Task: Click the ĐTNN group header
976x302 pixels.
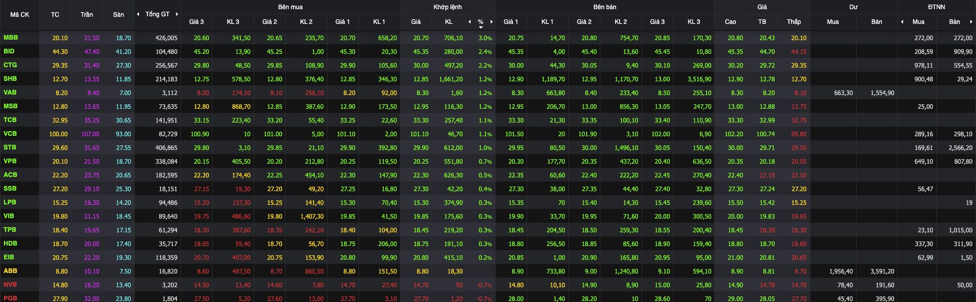Action: coord(936,7)
